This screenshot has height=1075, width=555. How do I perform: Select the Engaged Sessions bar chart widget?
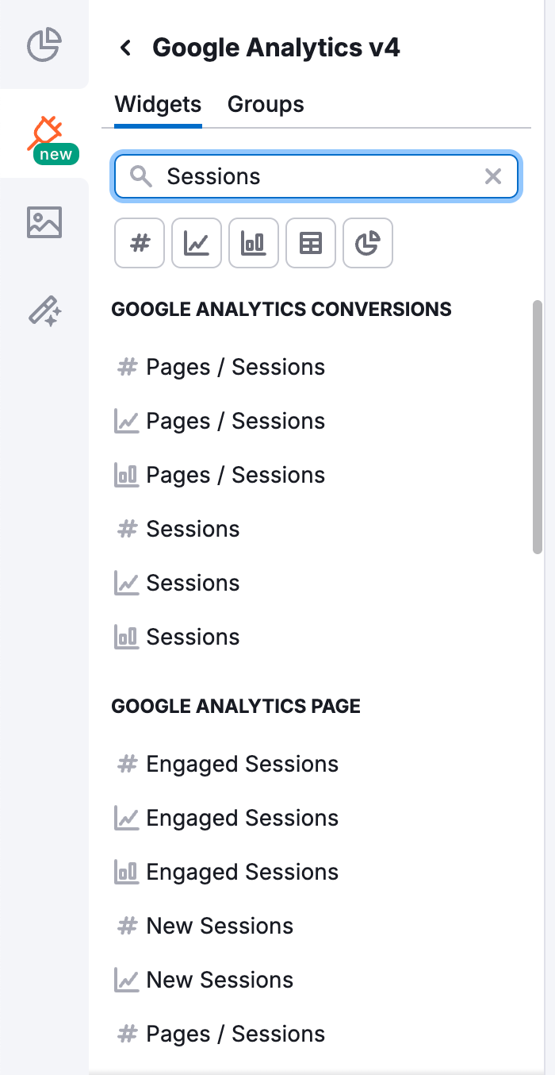[242, 872]
